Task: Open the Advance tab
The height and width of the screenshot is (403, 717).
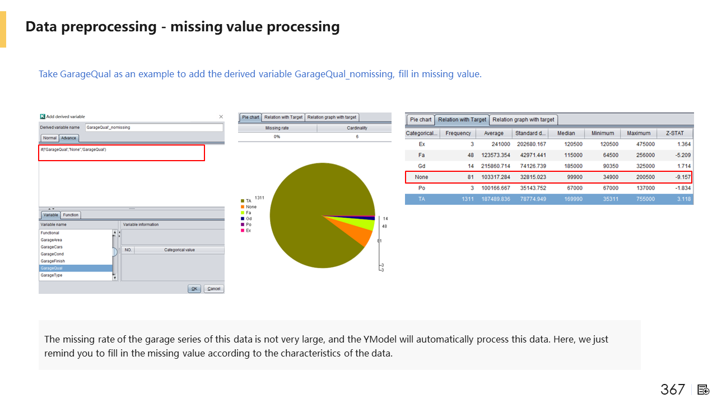Action: pyautogui.click(x=68, y=138)
